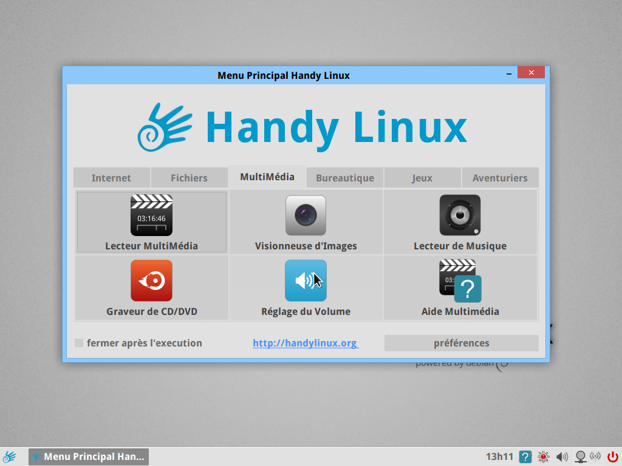This screenshot has width=622, height=466.
Task: Start the Lecteur de Musique speaker icon
Action: point(460,215)
